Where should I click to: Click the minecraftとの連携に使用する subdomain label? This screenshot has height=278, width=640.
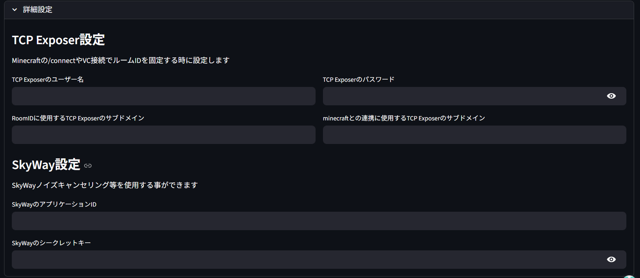404,118
